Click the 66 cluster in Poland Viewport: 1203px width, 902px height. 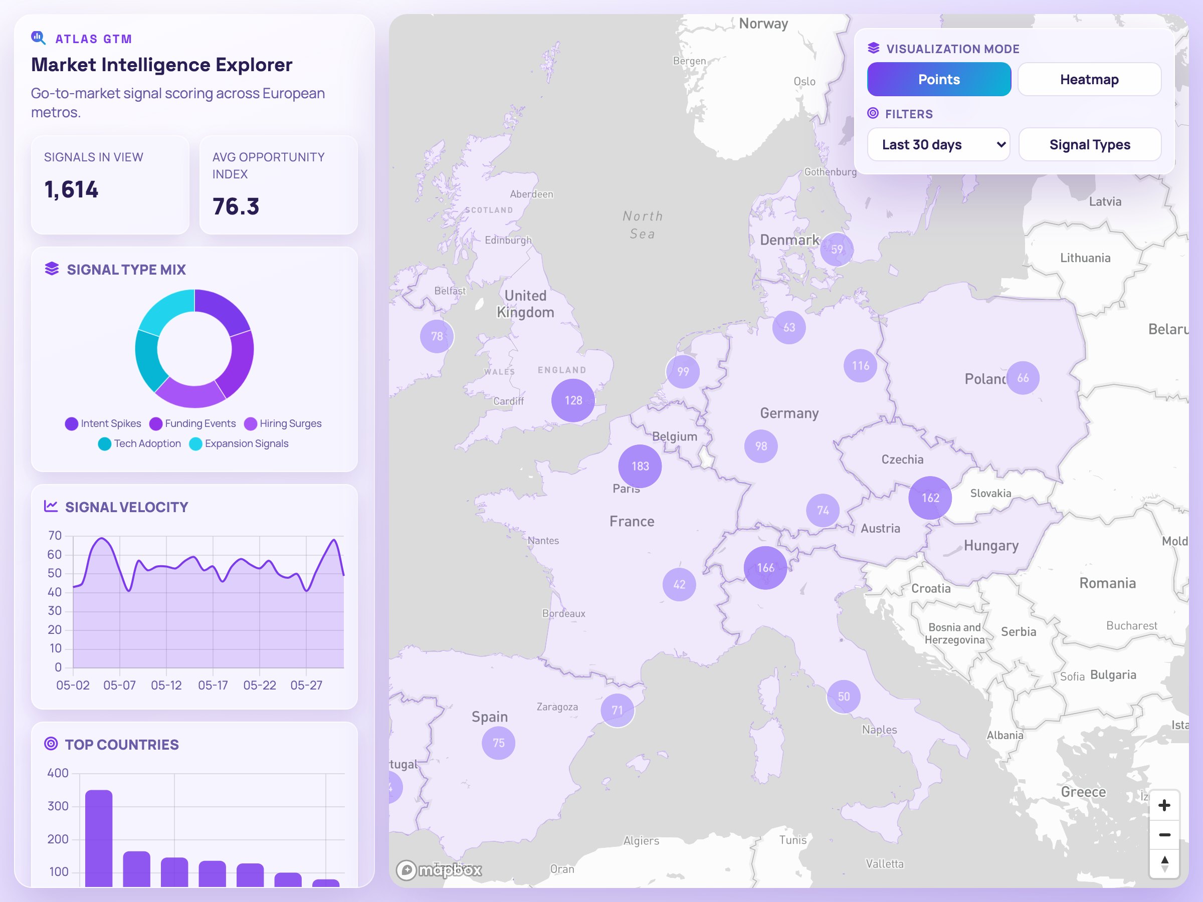click(1023, 377)
